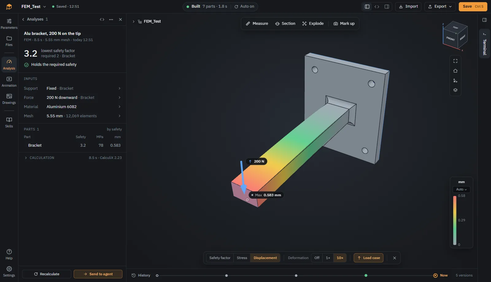Screen dimensions: 491x282
Task: Switch to the Safety factor tab
Action: tap(220, 258)
